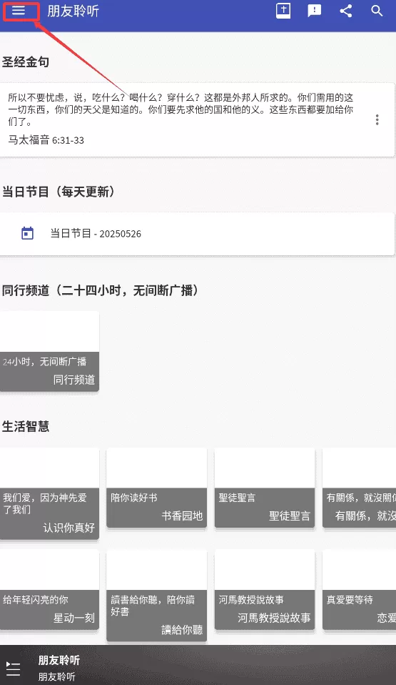Viewport: 396px width, 685px height.
Task: Open 当日节目 - 20250526 entry
Action: click(197, 234)
